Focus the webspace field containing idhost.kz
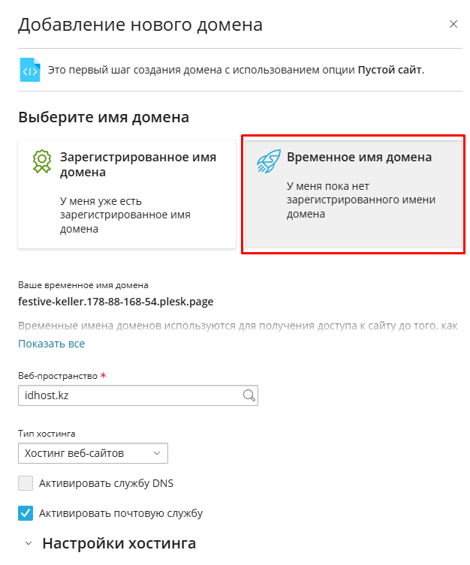Image resolution: width=470 pixels, height=565 pixels. 128,396
